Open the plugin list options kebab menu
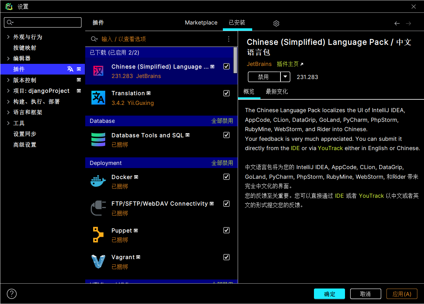The image size is (424, 304). [229, 39]
